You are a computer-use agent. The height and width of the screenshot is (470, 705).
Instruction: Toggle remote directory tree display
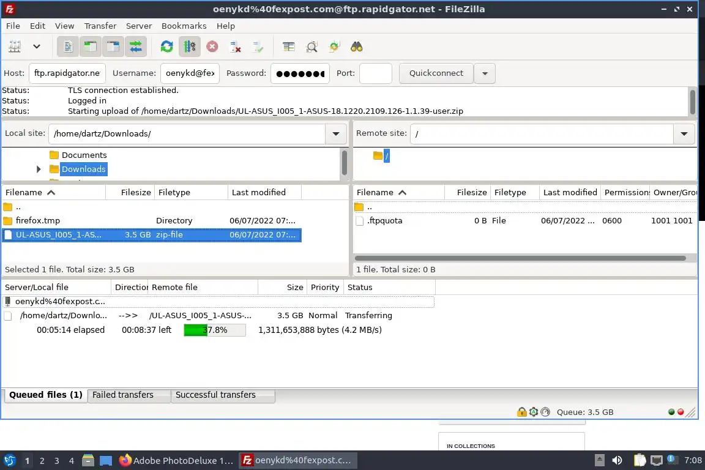tap(113, 47)
